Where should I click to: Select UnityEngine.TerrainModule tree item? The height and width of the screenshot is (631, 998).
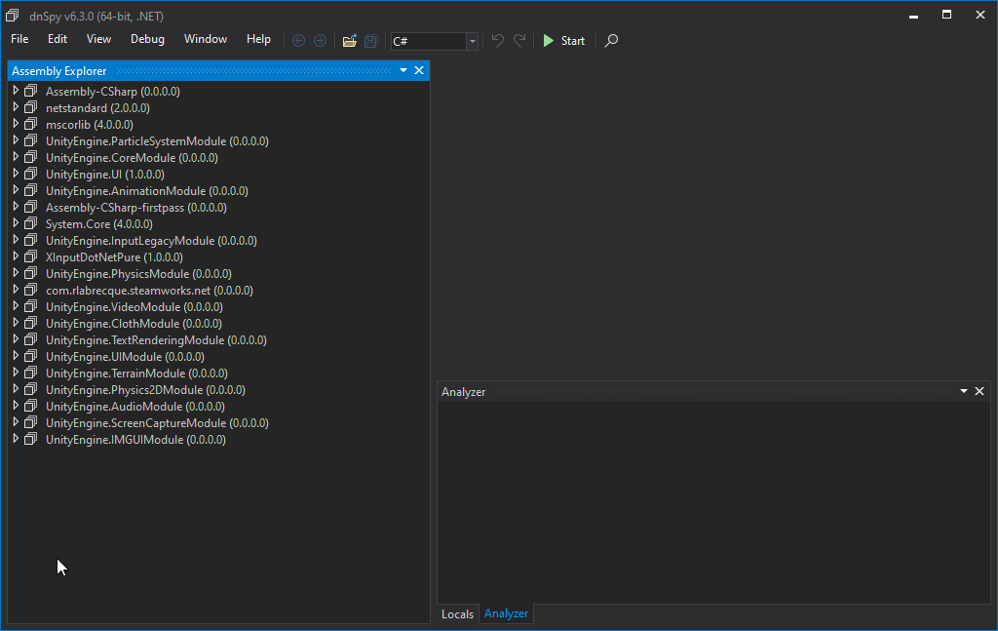click(x=136, y=373)
